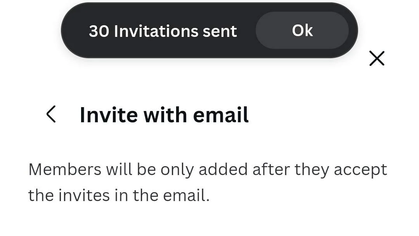This screenshot has width=419, height=236.
Task: Click the 'the invites in the email.' line
Action: [x=119, y=195]
